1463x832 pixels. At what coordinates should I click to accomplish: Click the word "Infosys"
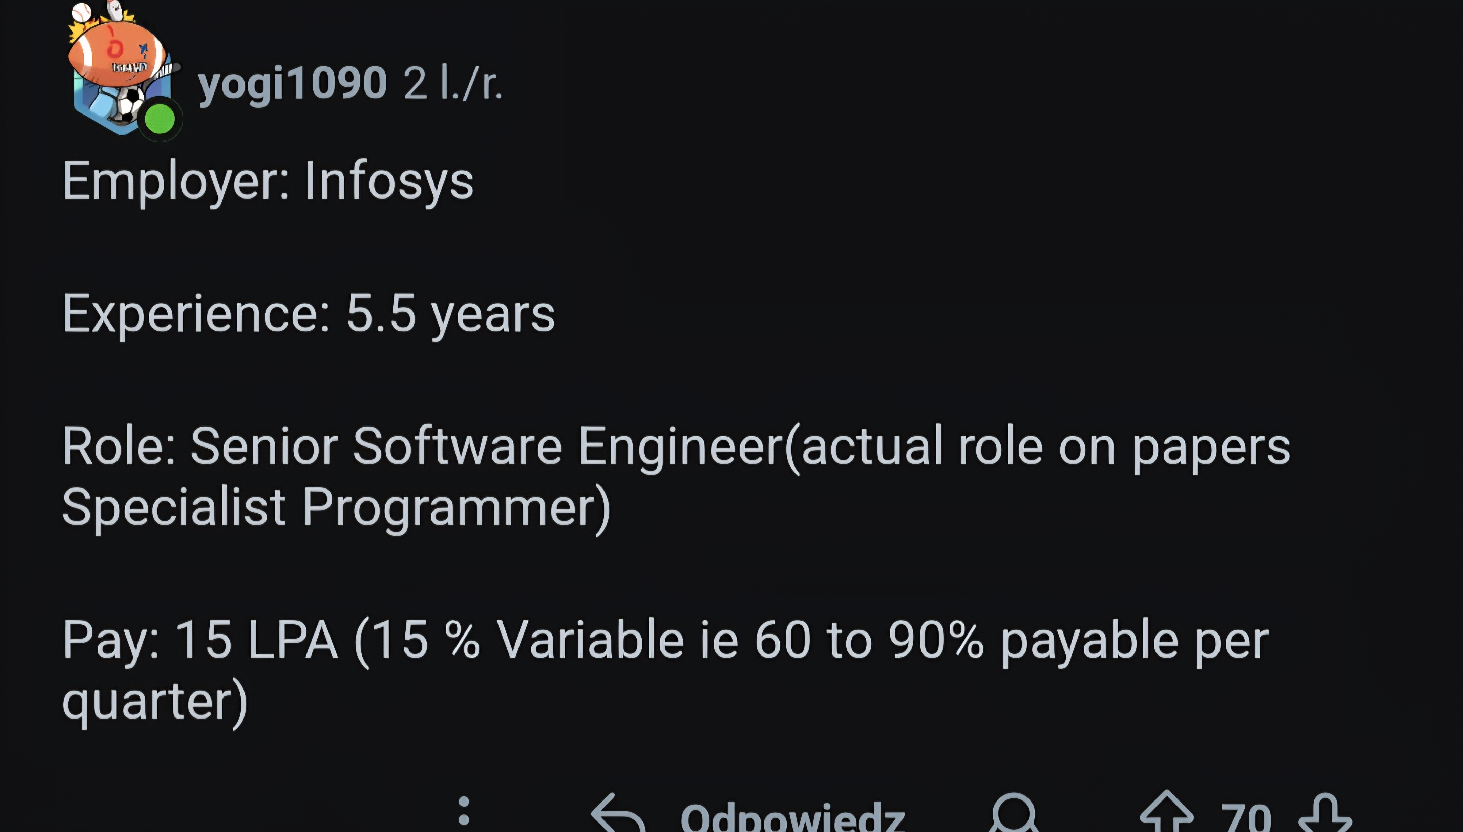click(389, 181)
